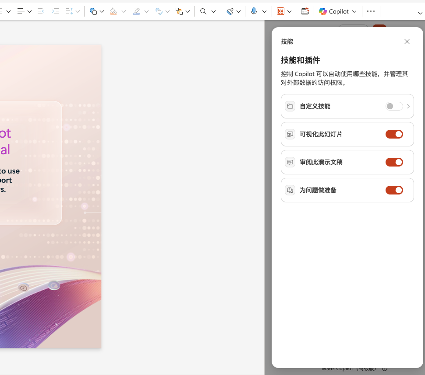Image resolution: width=425 pixels, height=375 pixels.
Task: Click the arrange objects icon
Action: click(179, 11)
